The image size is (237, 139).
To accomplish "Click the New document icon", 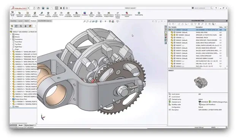I will [x=34, y=8].
